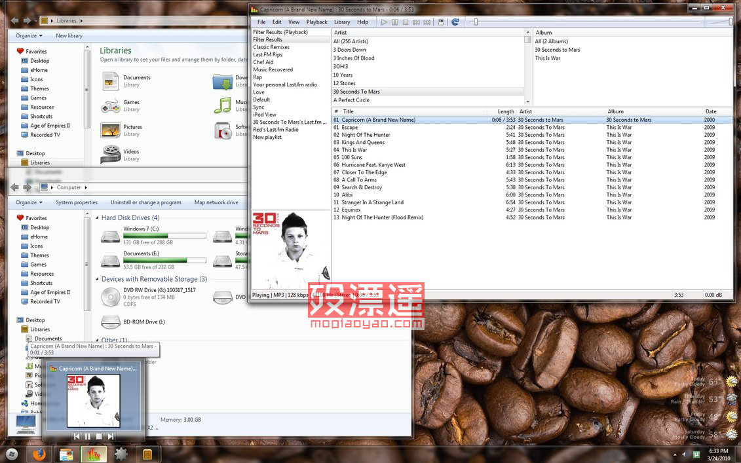Select the track Kings And Queens
Viewport: 741px width, 463px height.
coord(363,143)
